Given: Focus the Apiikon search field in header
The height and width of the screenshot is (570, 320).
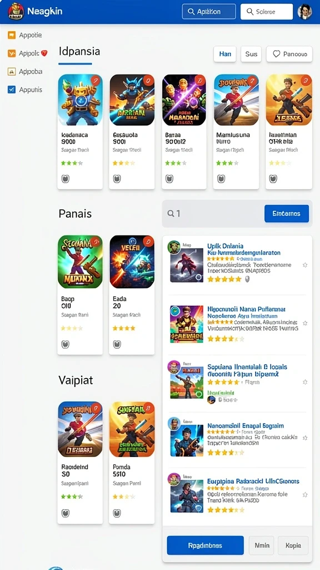Looking at the screenshot, I should point(209,12).
